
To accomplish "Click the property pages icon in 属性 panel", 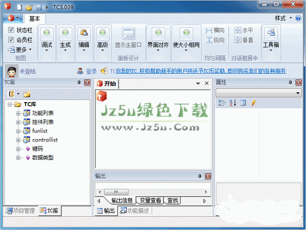I will pyautogui.click(x=243, y=103).
